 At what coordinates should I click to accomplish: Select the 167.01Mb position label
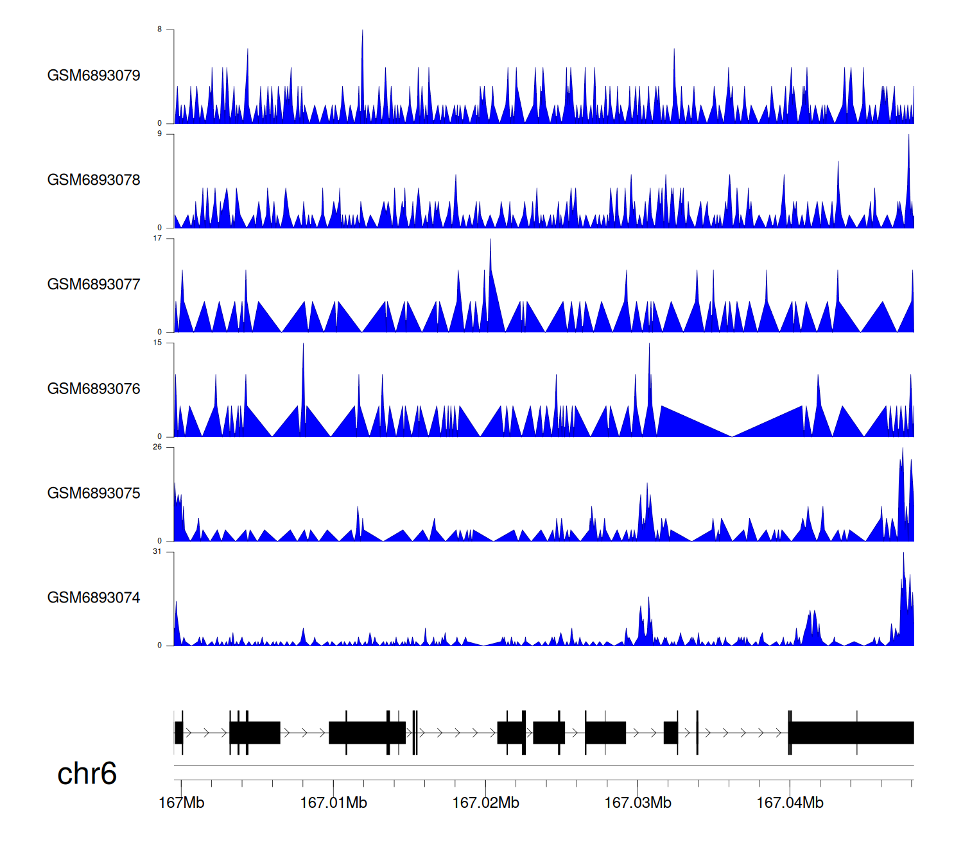tap(333, 803)
